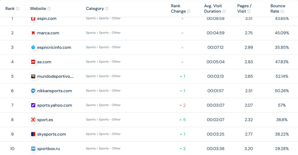The image size is (298, 155).
Task: Click rank change up 5 for sport.es
Action: pyautogui.click(x=183, y=120)
